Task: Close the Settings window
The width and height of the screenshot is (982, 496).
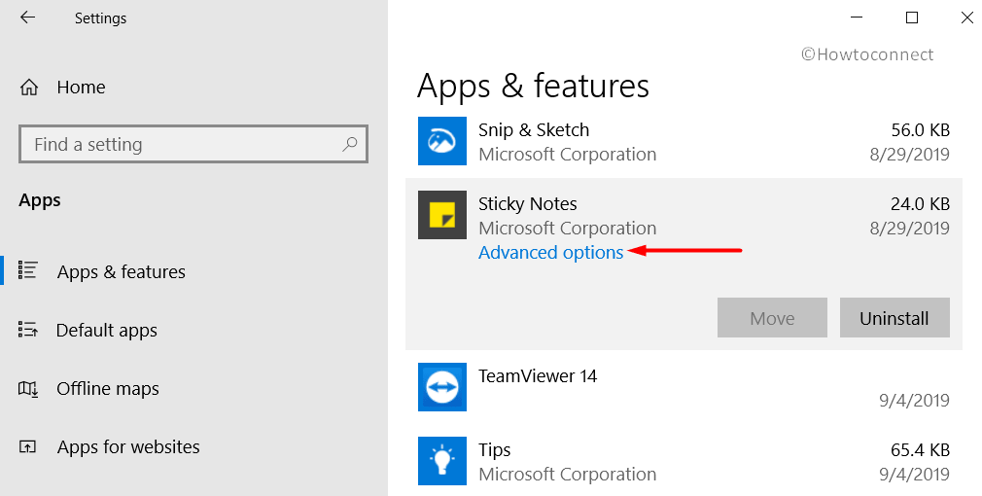Action: point(967,18)
